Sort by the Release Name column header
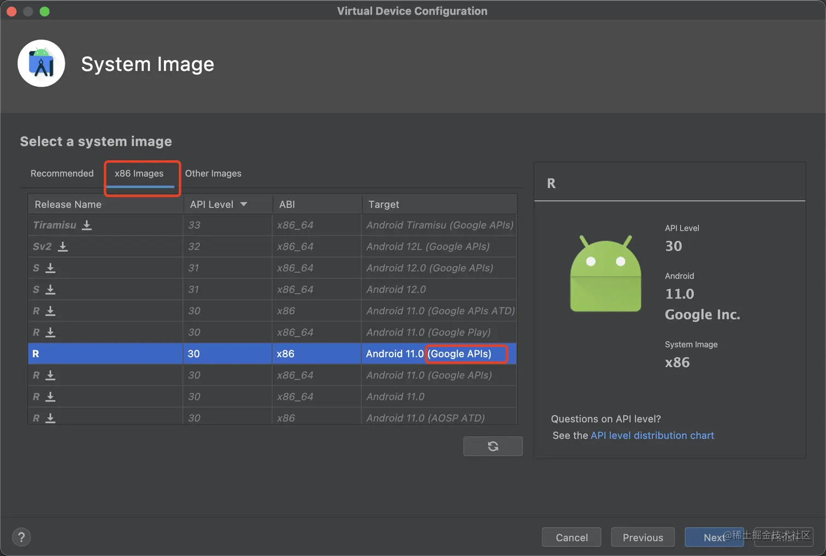This screenshot has width=826, height=556. pos(105,204)
